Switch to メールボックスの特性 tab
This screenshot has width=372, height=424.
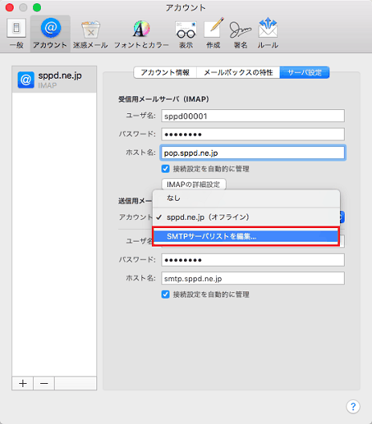click(238, 72)
